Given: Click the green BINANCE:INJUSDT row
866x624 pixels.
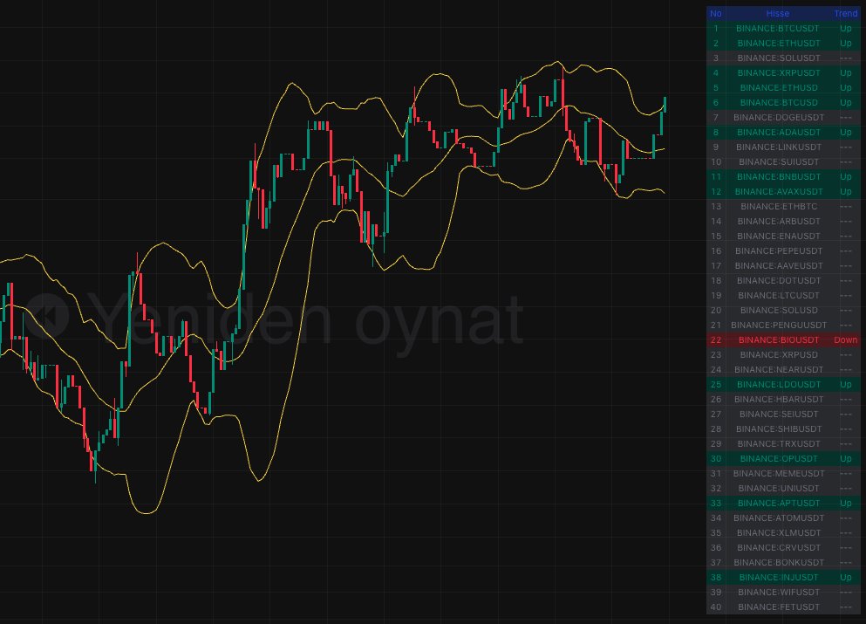Looking at the screenshot, I should pos(777,577).
